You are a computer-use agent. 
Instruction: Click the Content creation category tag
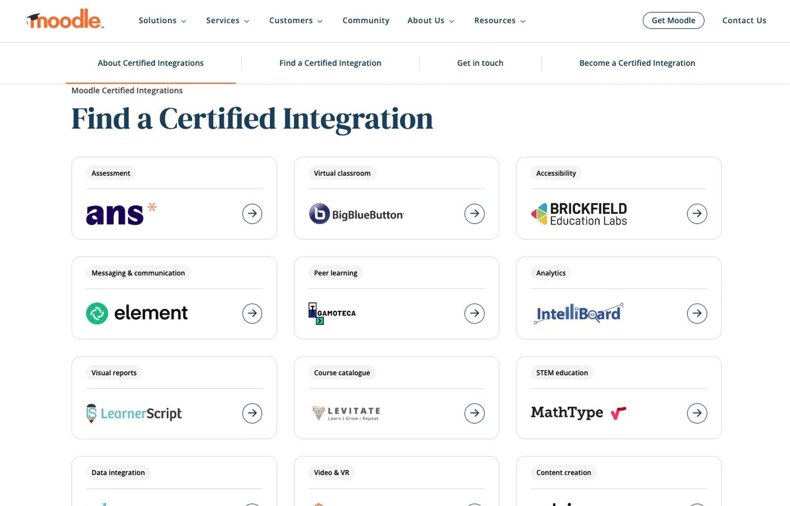[x=563, y=472]
